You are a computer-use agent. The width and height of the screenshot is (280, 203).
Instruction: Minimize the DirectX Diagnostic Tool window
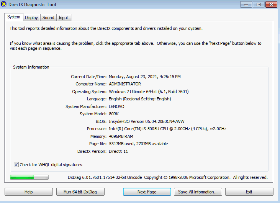pyautogui.click(x=246, y=5)
